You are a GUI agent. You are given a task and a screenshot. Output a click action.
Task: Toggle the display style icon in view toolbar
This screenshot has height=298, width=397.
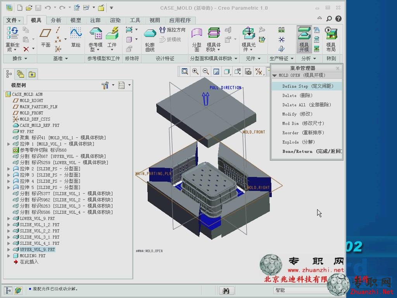[x=227, y=72]
